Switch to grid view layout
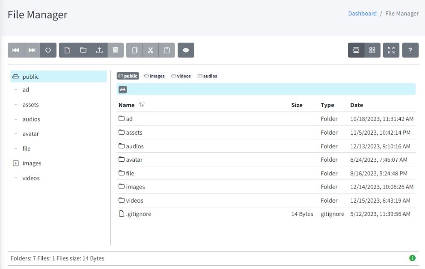Image resolution: width=425 pixels, height=269 pixels. click(x=372, y=50)
